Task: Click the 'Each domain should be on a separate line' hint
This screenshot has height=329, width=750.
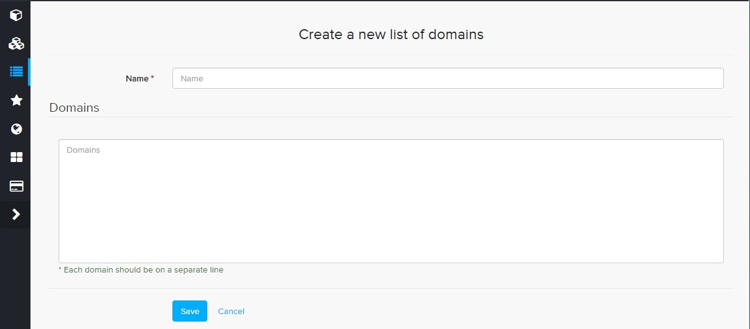Action: 141,270
